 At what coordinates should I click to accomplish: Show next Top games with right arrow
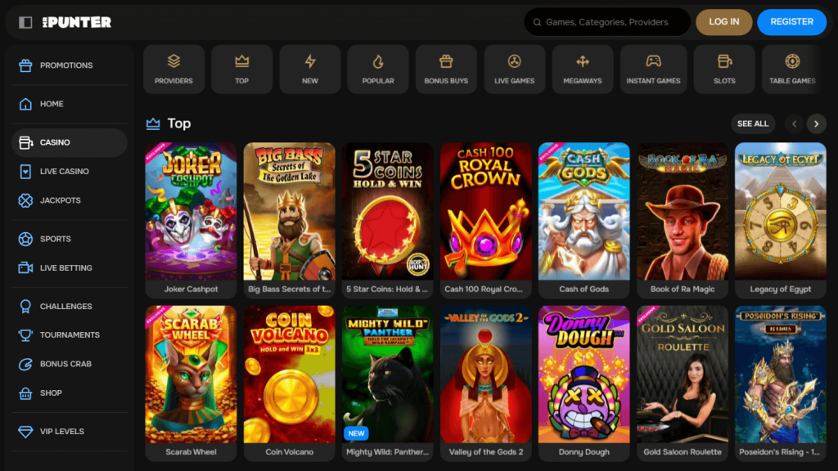[x=816, y=124]
